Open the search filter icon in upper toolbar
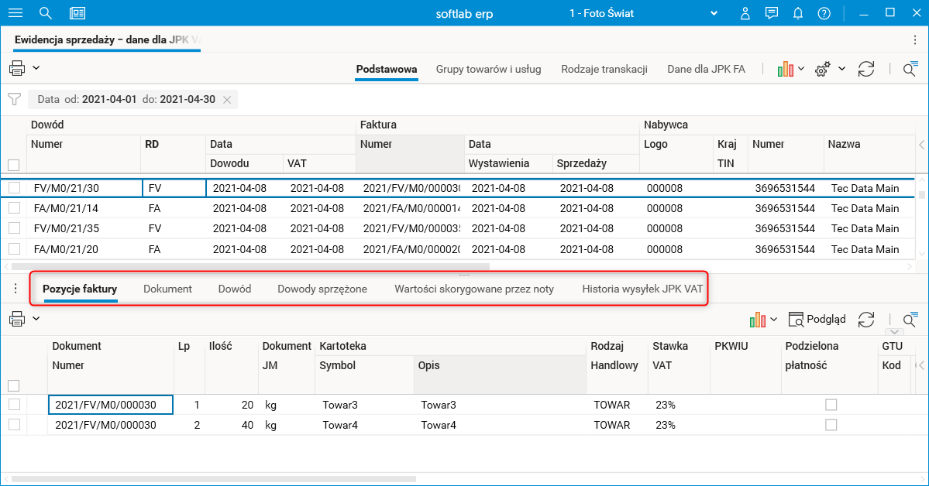This screenshot has height=486, width=929. 910,69
